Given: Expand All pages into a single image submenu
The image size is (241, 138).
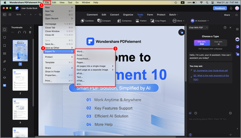Looking at the screenshot, I should tap(95, 66).
